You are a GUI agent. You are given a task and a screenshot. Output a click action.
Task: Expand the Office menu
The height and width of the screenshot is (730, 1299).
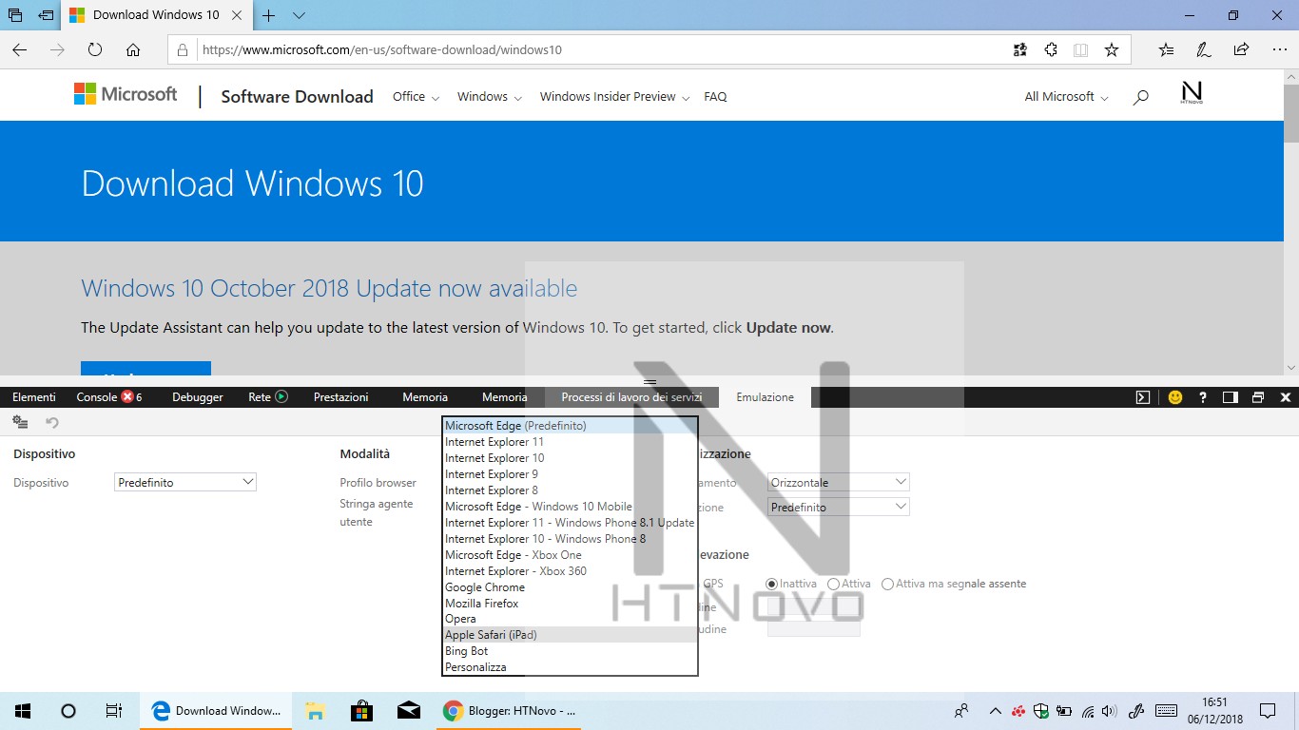tap(416, 96)
